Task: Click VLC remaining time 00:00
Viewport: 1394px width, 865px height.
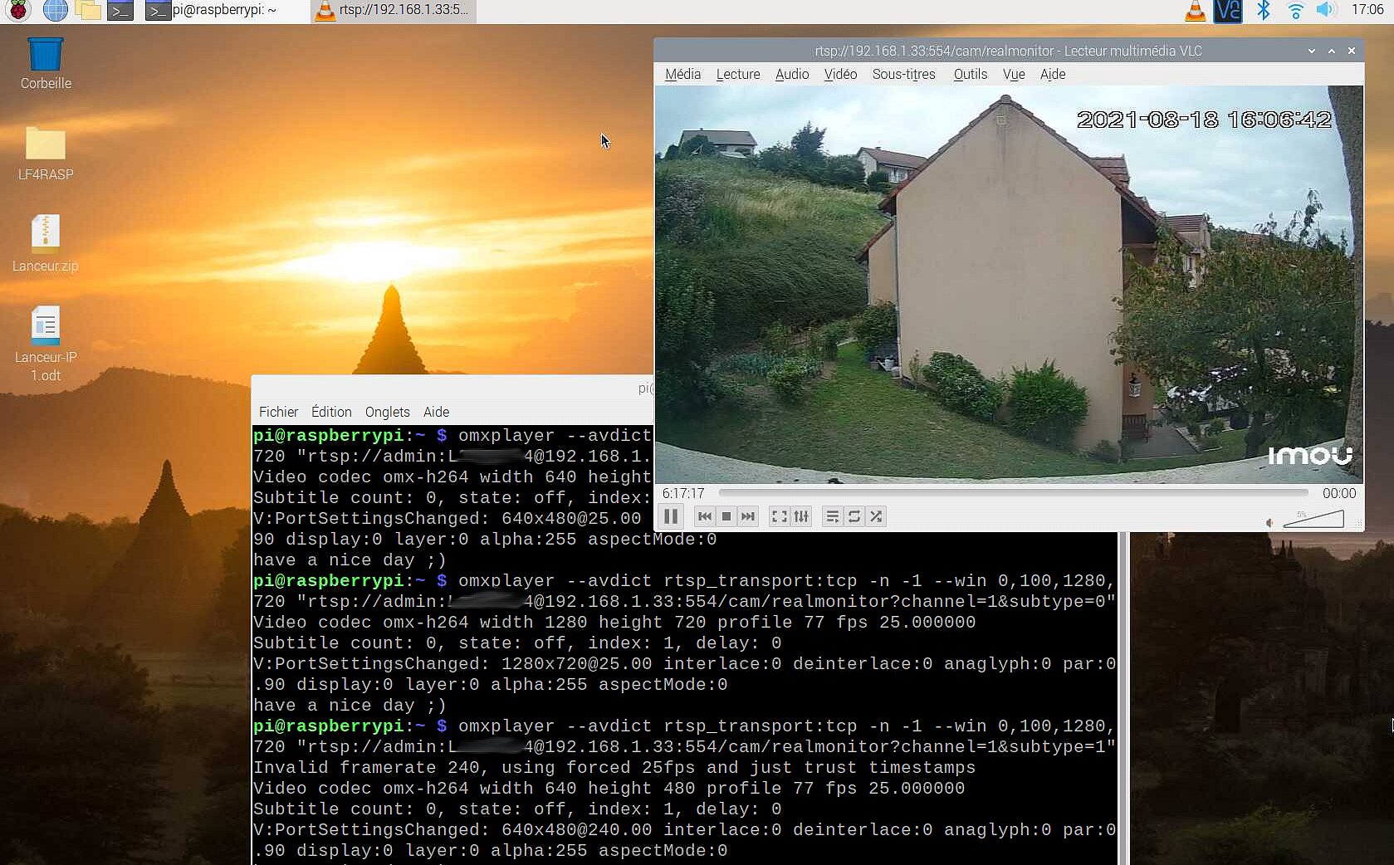Action: tap(1338, 493)
